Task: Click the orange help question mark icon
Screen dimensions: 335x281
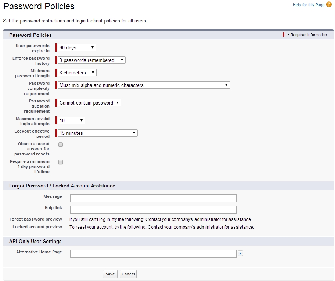Action: tap(329, 4)
